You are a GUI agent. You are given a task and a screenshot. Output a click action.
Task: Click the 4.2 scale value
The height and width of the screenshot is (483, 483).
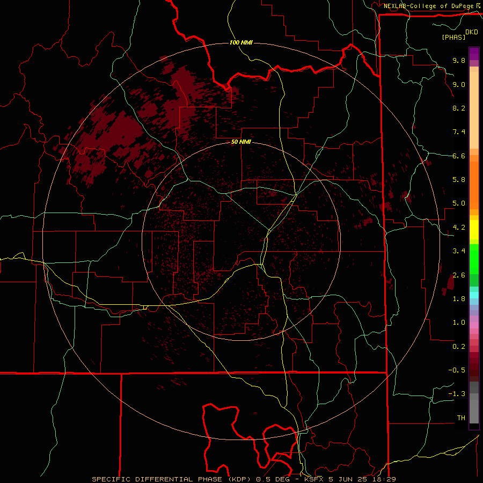click(x=459, y=228)
